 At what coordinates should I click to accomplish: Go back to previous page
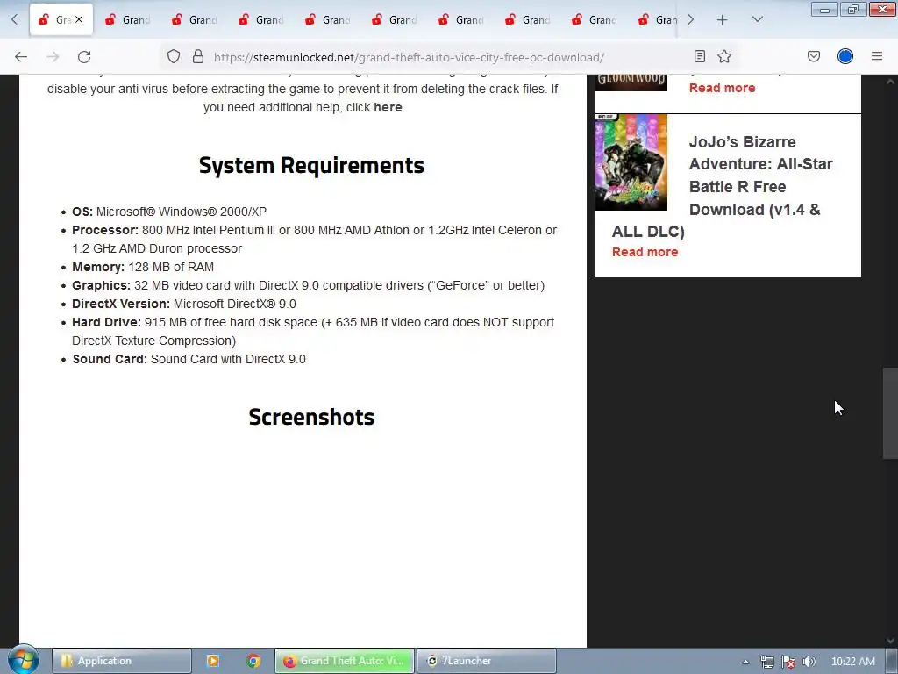click(x=21, y=57)
